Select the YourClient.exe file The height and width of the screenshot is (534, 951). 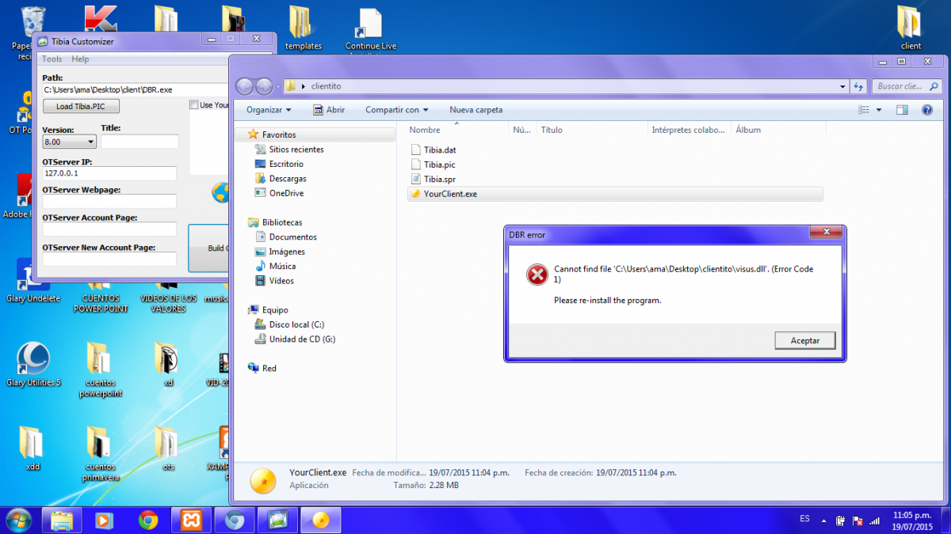pos(615,194)
